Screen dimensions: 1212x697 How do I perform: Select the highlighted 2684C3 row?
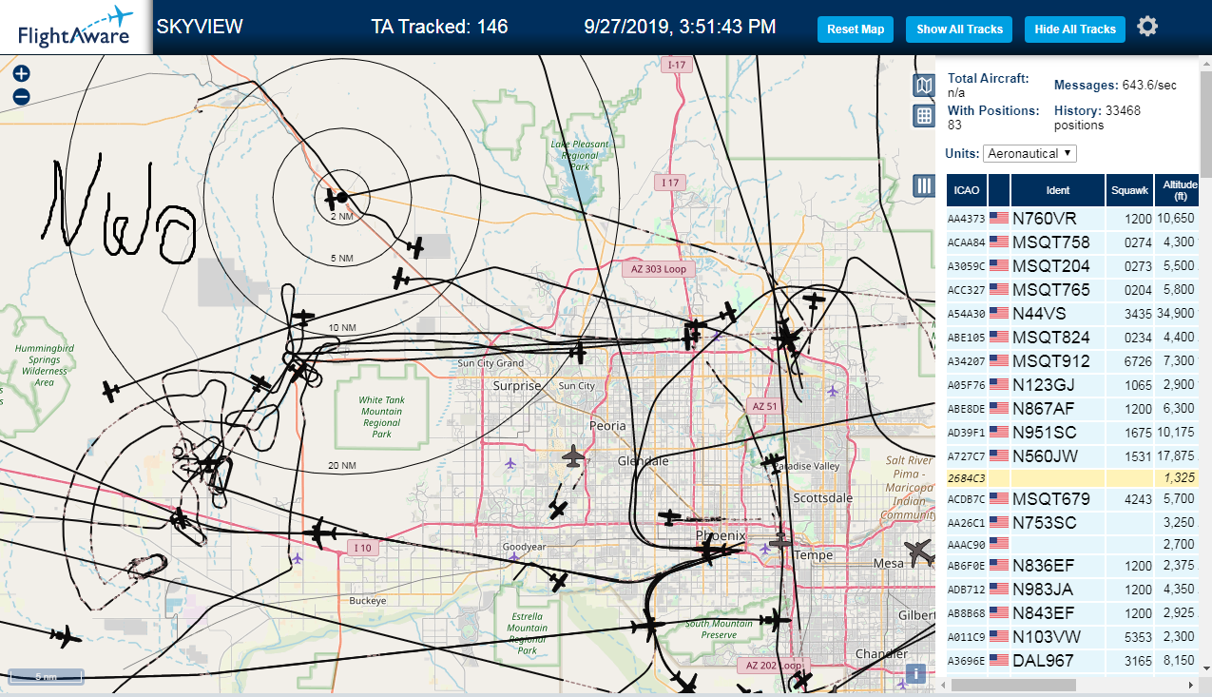(1072, 477)
